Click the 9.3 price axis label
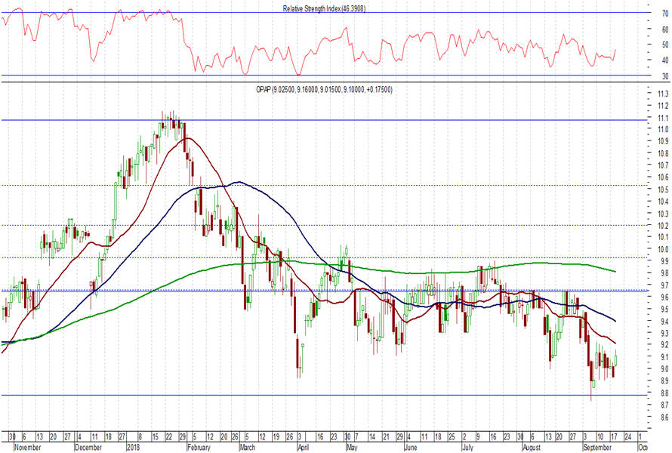The width and height of the screenshot is (672, 453). [664, 333]
